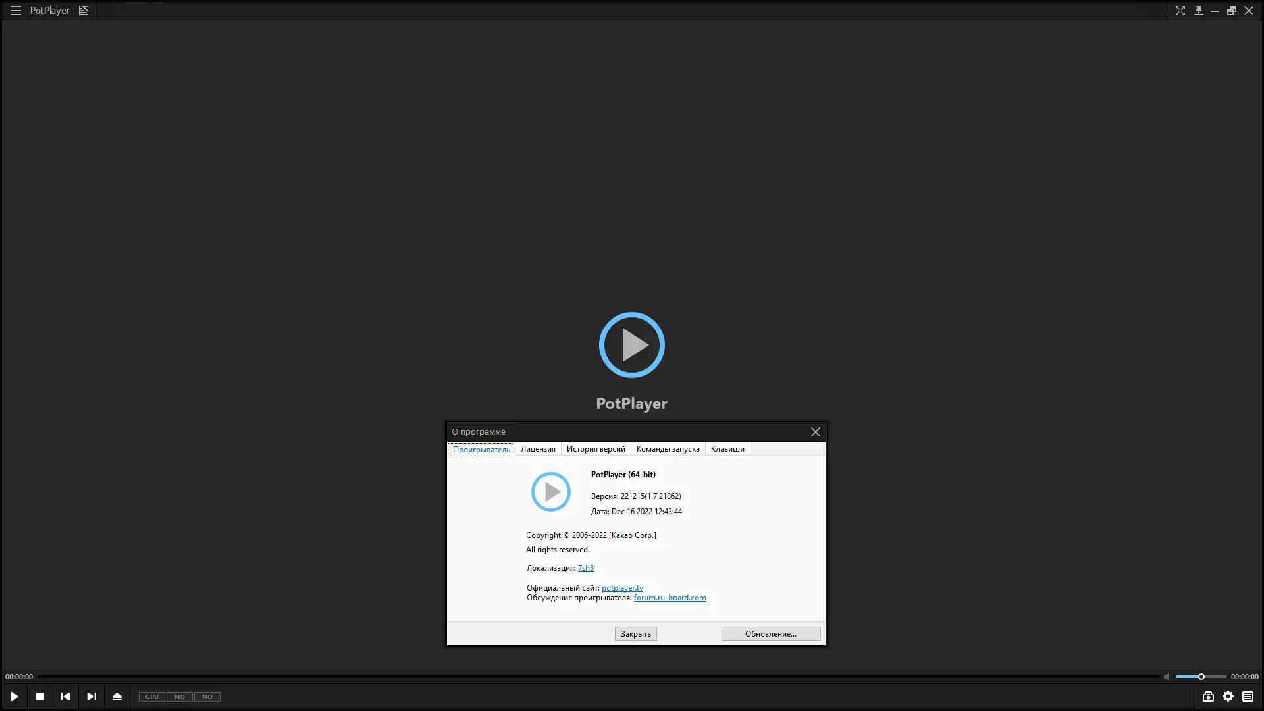The image size is (1264, 711).
Task: Toggle the first NO status indicator
Action: tap(179, 697)
